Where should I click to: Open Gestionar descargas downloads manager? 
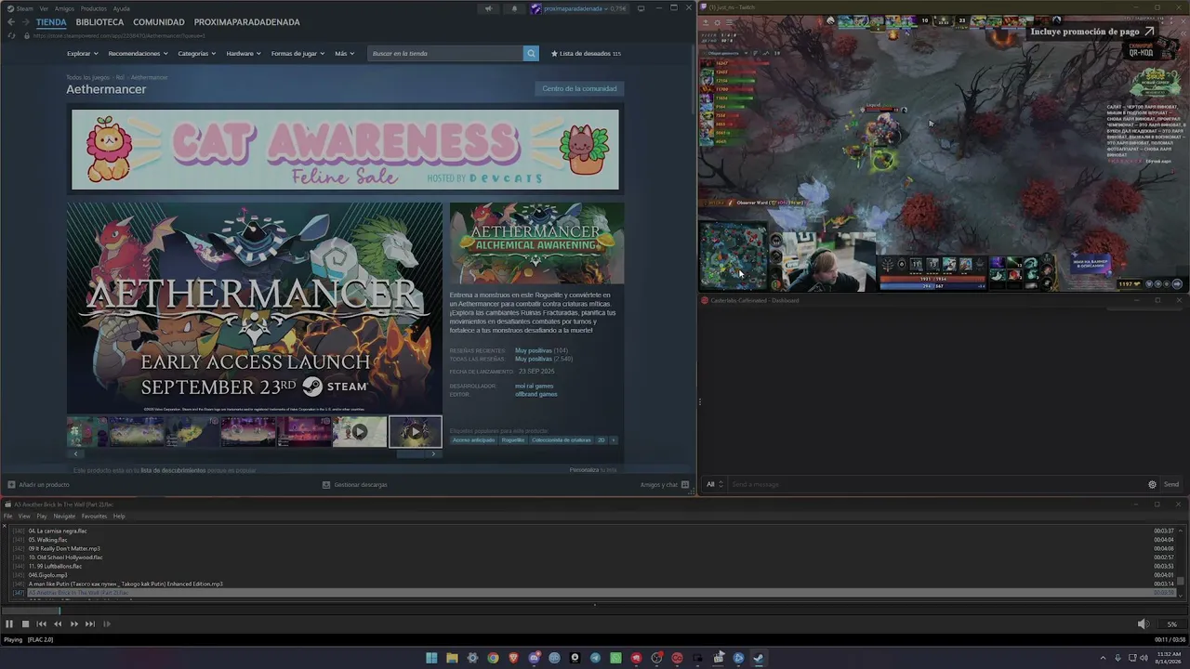(x=354, y=484)
